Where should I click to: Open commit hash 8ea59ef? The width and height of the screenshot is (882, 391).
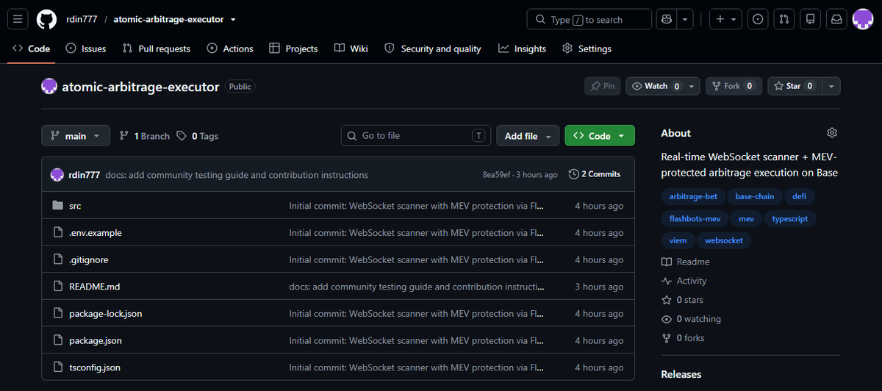496,175
